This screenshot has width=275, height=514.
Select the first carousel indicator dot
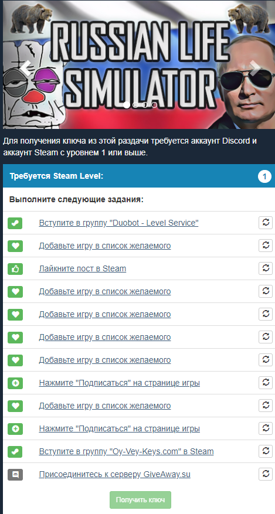pos(126,105)
